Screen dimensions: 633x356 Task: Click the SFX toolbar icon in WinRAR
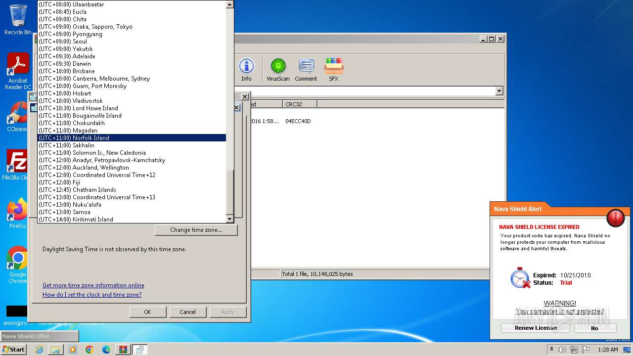click(x=334, y=70)
